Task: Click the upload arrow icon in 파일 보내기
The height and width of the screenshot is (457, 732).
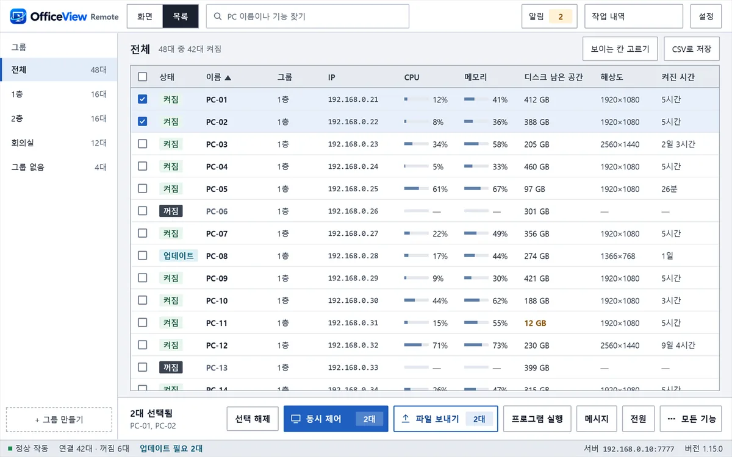Action: (406, 419)
